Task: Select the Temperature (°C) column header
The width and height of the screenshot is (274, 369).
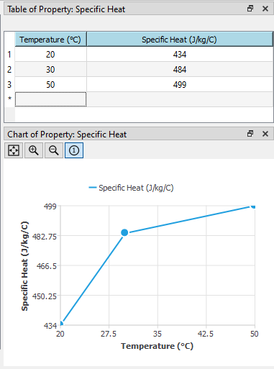Action: point(50,40)
